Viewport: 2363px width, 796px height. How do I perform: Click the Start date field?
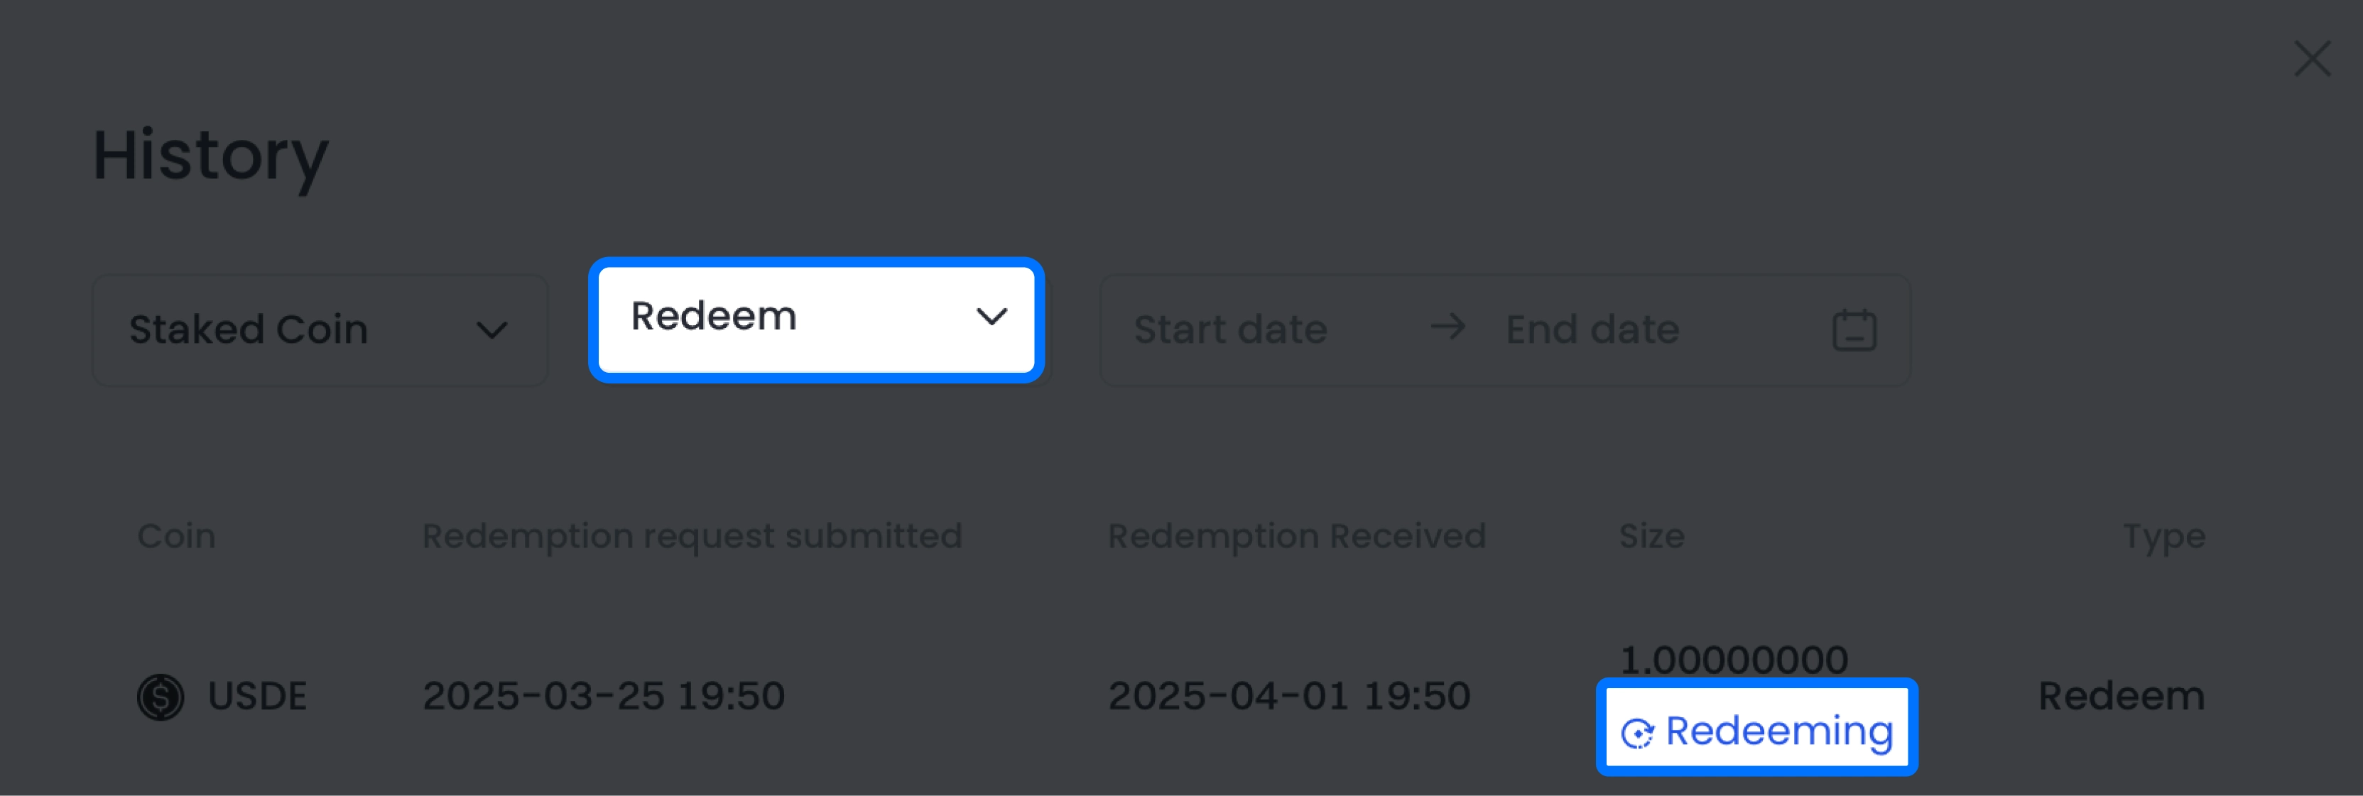(x=1230, y=330)
